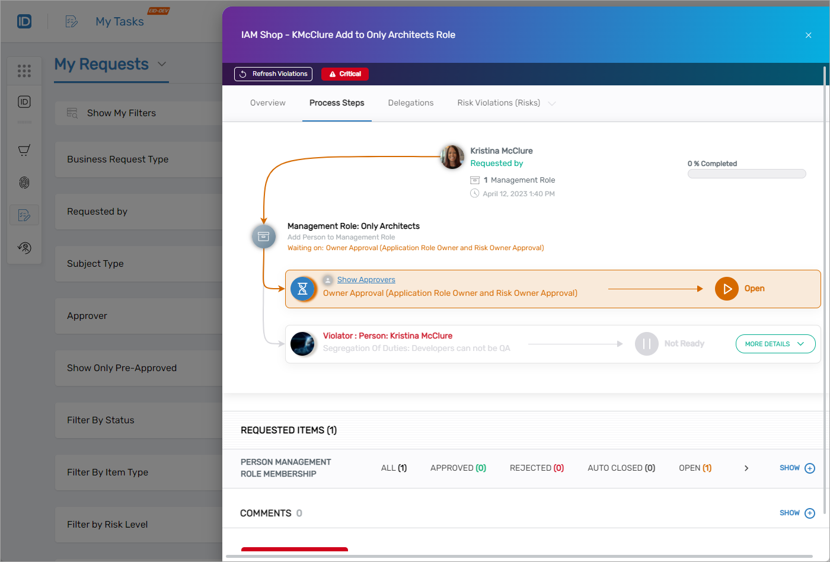
Task: Click the Management Role archive icon in the flow
Action: click(263, 236)
